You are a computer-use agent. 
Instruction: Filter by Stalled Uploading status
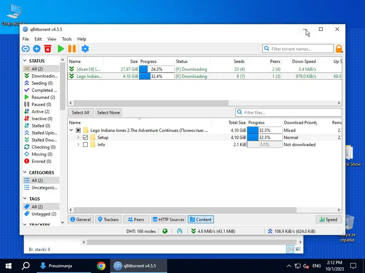(x=41, y=133)
